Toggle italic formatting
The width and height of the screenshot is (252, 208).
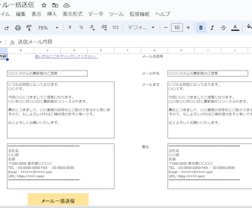pyautogui.click(x=212, y=28)
